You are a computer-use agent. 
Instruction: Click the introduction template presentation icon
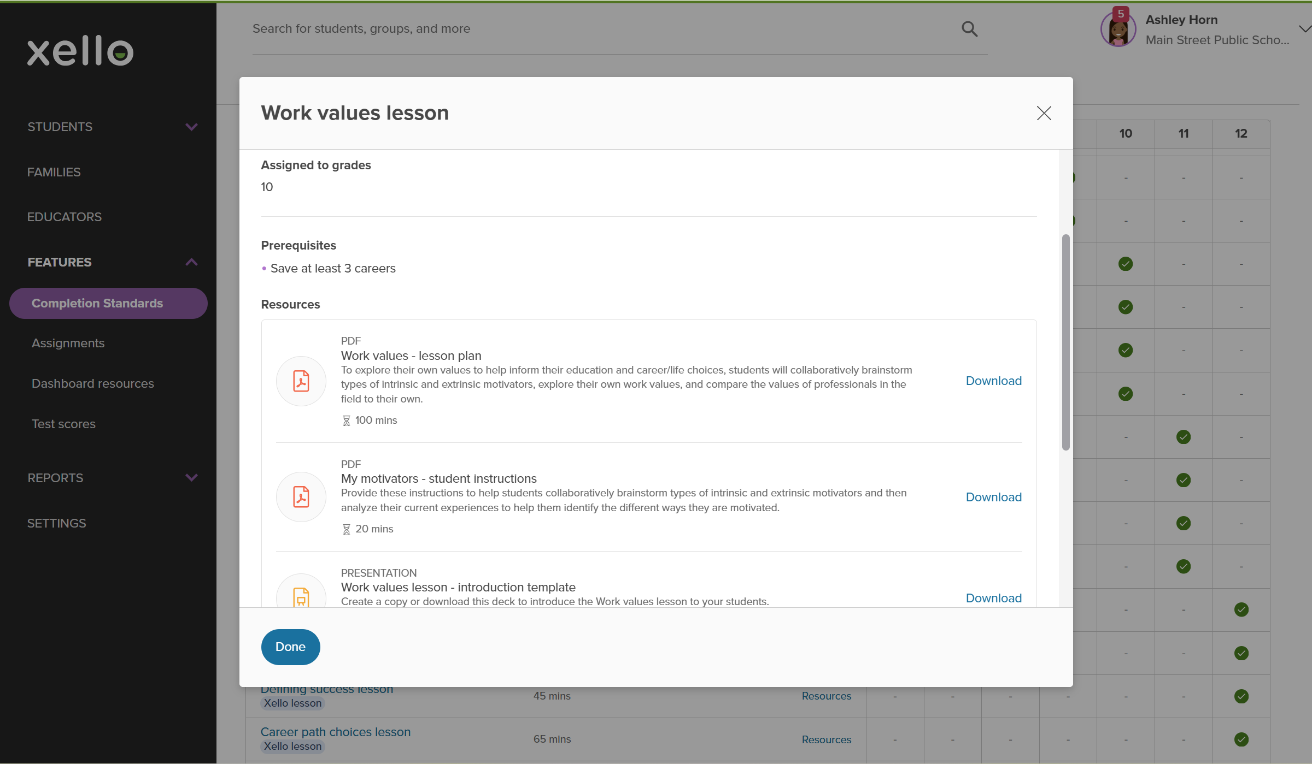301,596
